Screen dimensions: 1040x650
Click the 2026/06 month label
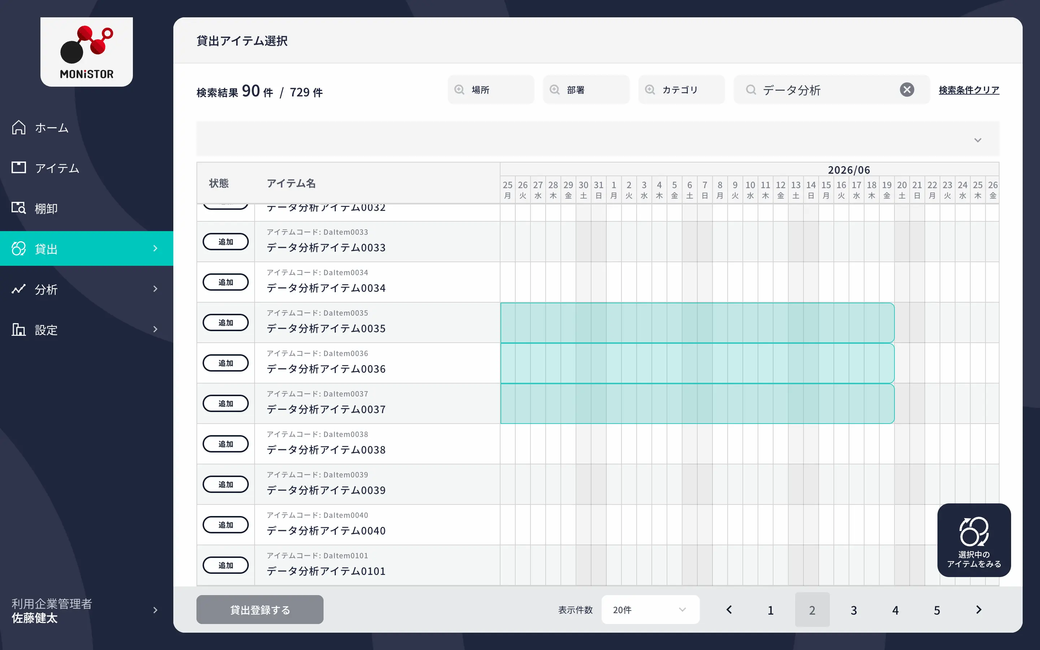coord(849,170)
